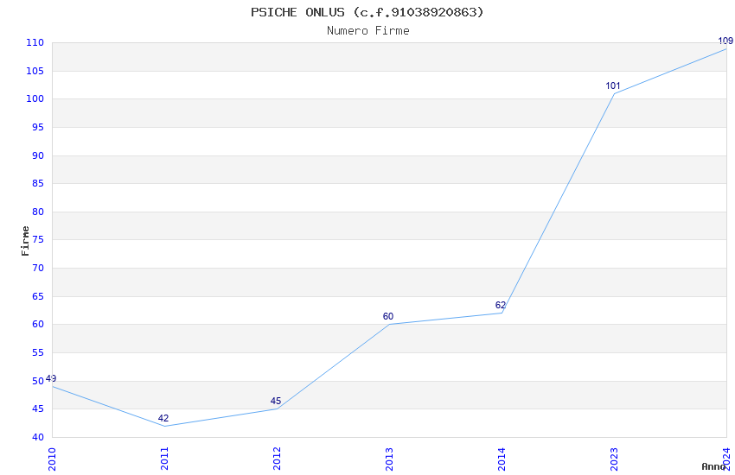Select the data point labeled 49
Image resolution: width=735 pixels, height=475 pixels.
point(52,386)
